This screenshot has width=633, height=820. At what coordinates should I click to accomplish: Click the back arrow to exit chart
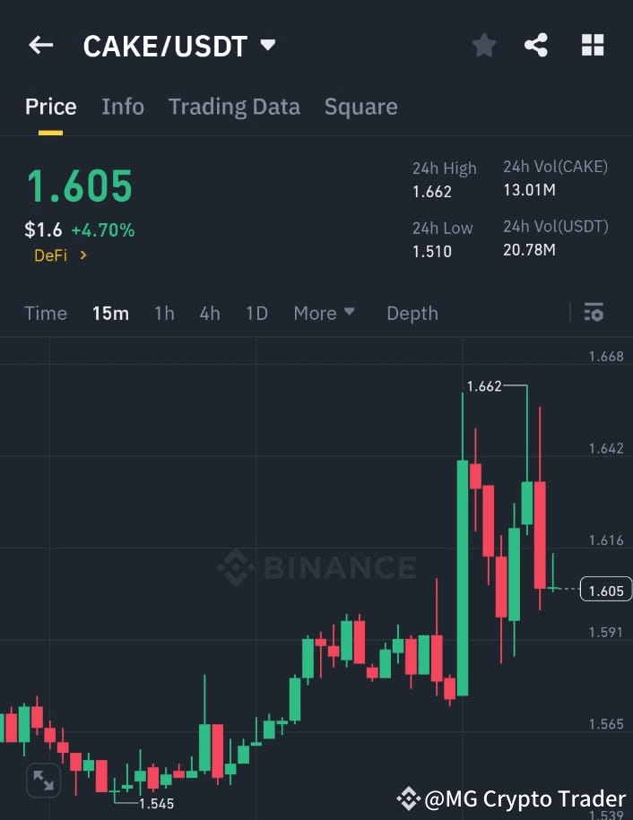pos(40,45)
